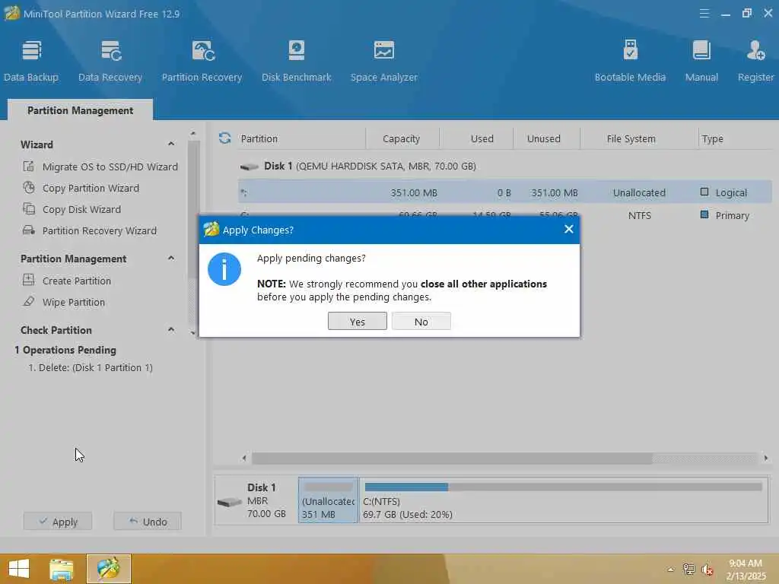Select C:(NTFS) block in disk map
779x584 pixels.
pyautogui.click(x=564, y=500)
